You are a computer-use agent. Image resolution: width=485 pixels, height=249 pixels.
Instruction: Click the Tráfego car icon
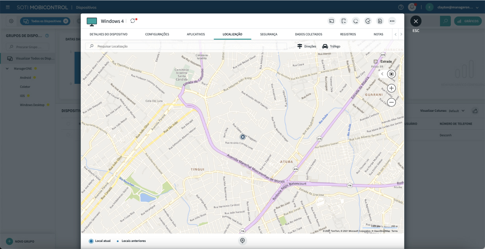[325, 46]
